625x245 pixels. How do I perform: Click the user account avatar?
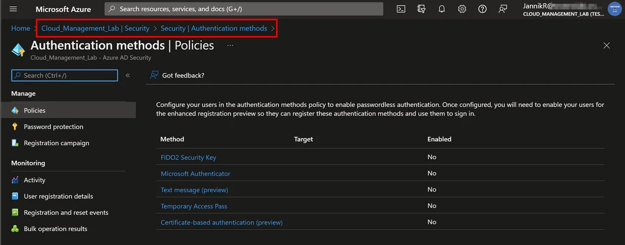click(614, 9)
